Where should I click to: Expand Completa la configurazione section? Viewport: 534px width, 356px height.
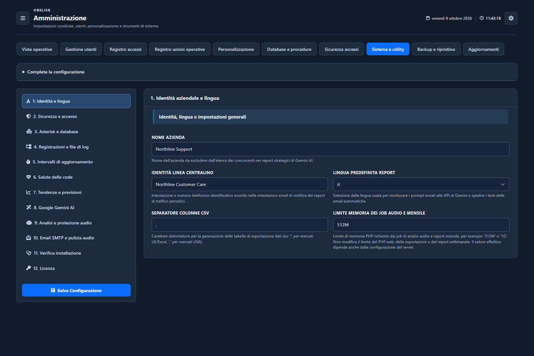click(267, 72)
